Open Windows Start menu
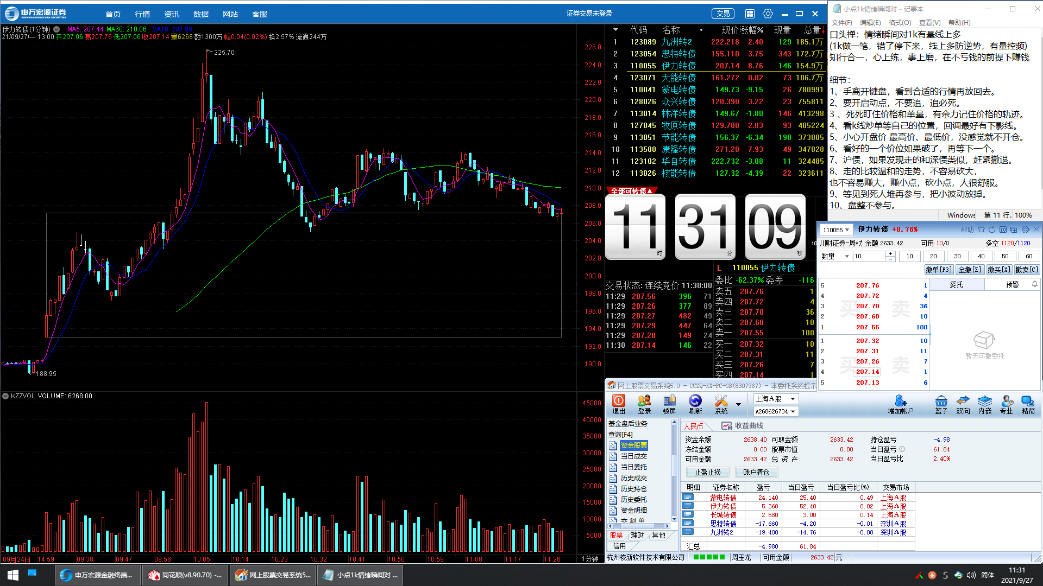1043x586 pixels. 13,575
